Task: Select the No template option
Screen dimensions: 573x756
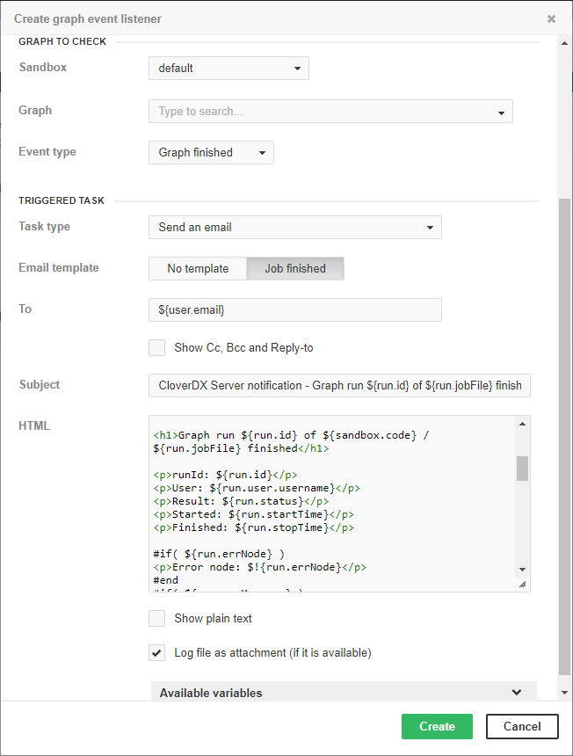Action: coord(198,269)
